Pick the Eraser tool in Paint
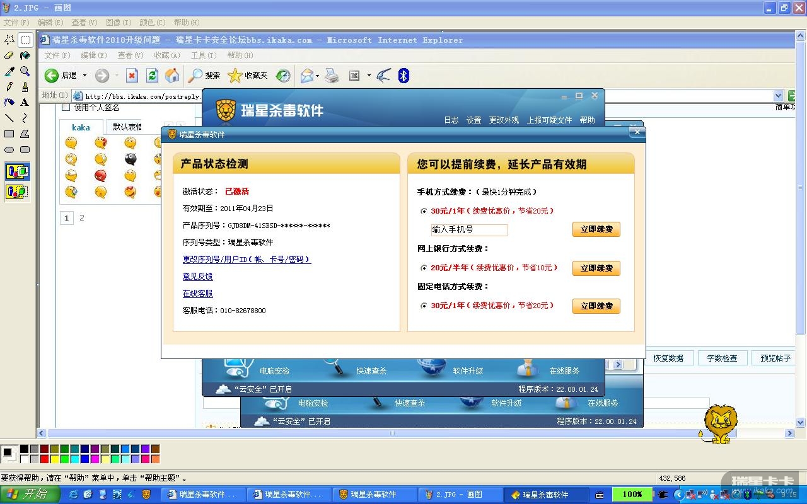Viewport: 807px width, 504px height. [x=9, y=55]
